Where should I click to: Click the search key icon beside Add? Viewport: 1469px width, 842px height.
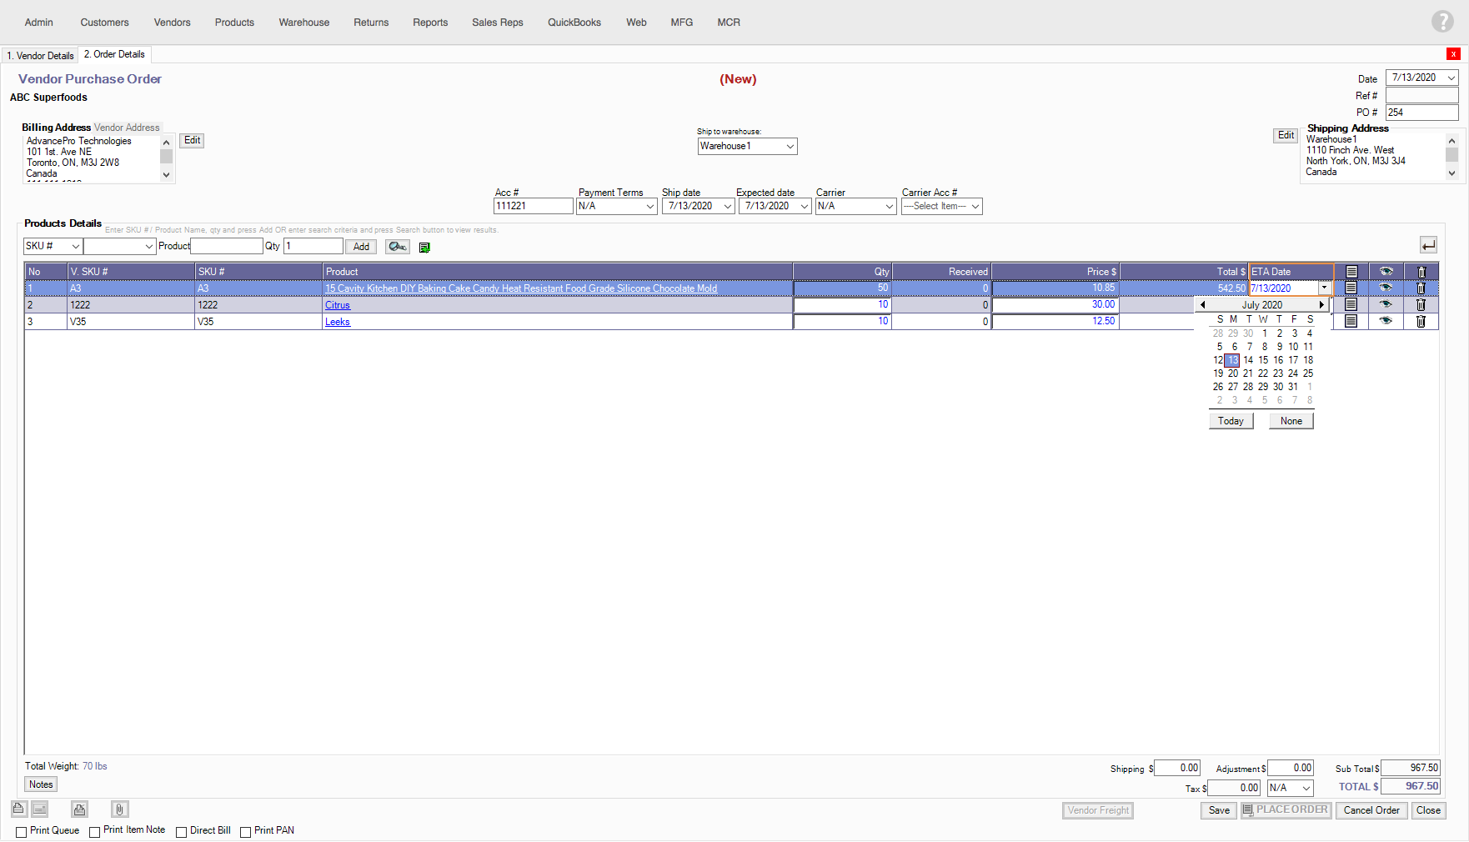[x=397, y=247]
